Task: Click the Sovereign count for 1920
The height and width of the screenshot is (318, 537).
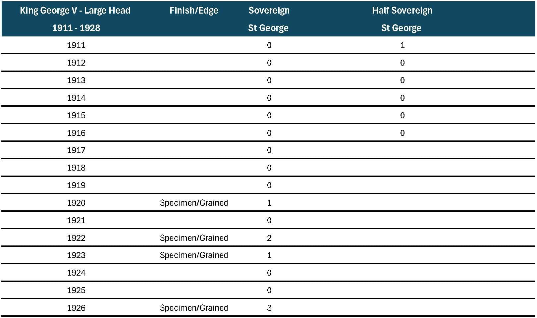Action: click(x=269, y=203)
